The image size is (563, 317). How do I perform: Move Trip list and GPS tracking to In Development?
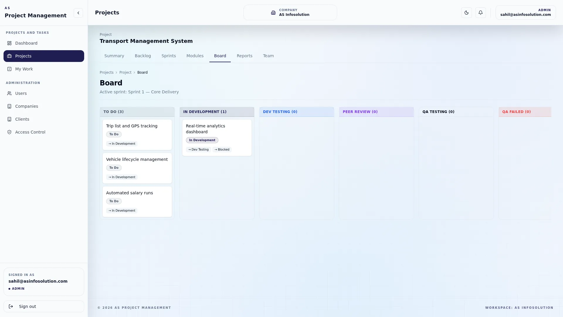tap(122, 144)
